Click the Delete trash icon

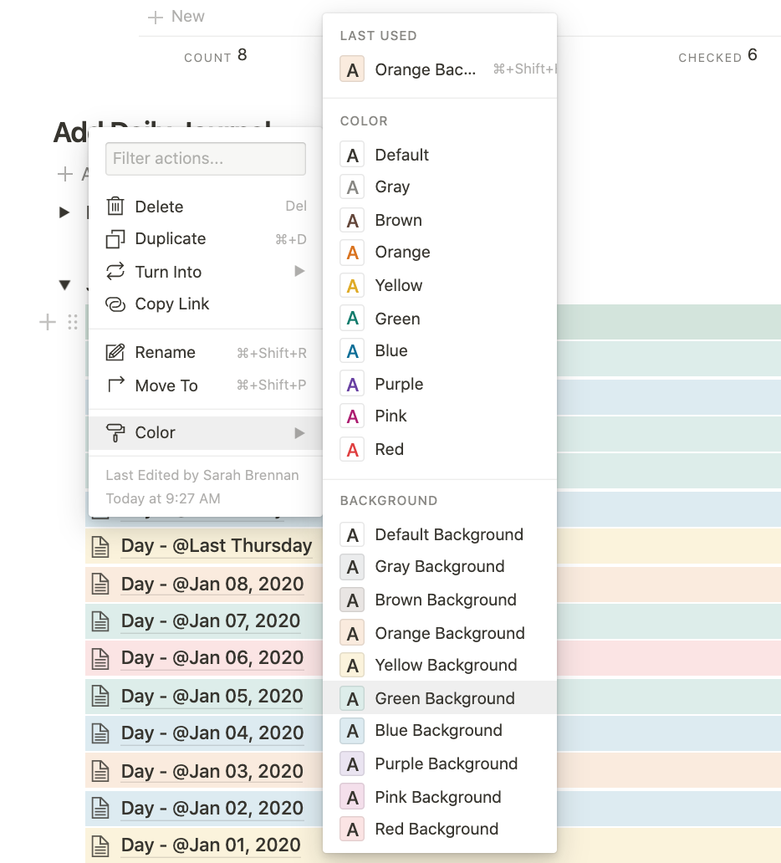[x=115, y=207]
